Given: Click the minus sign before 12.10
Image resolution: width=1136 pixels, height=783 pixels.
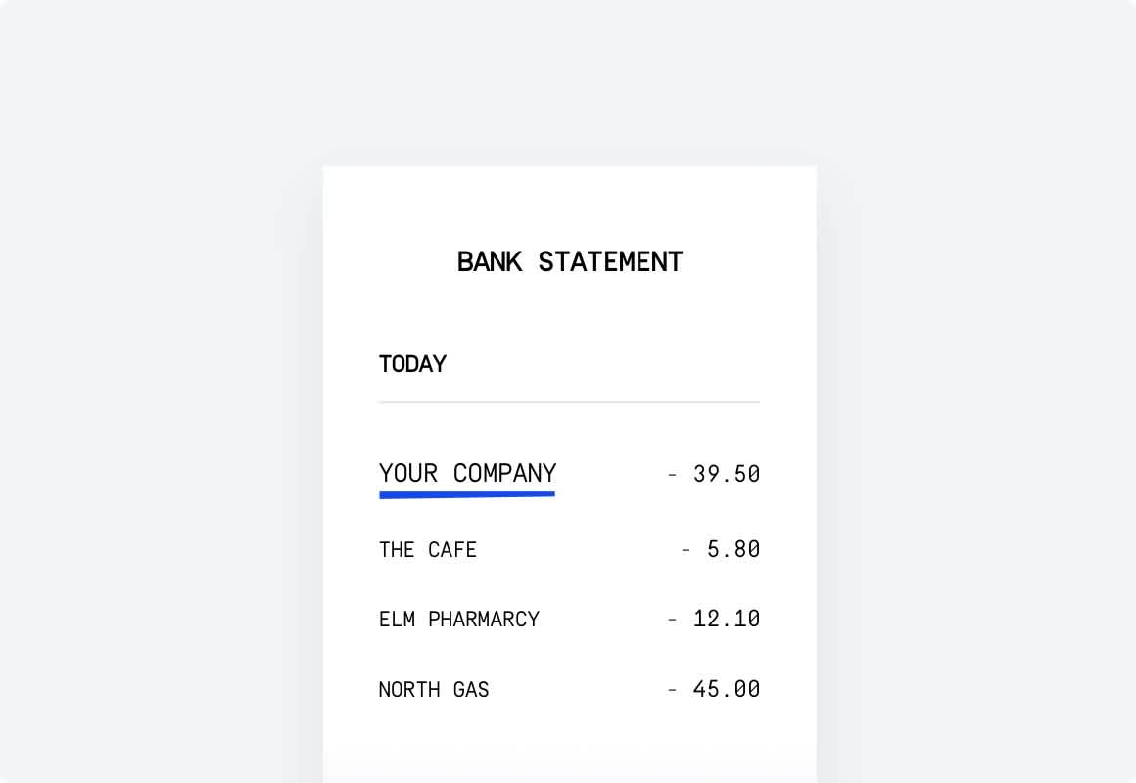Looking at the screenshot, I should pos(673,620).
